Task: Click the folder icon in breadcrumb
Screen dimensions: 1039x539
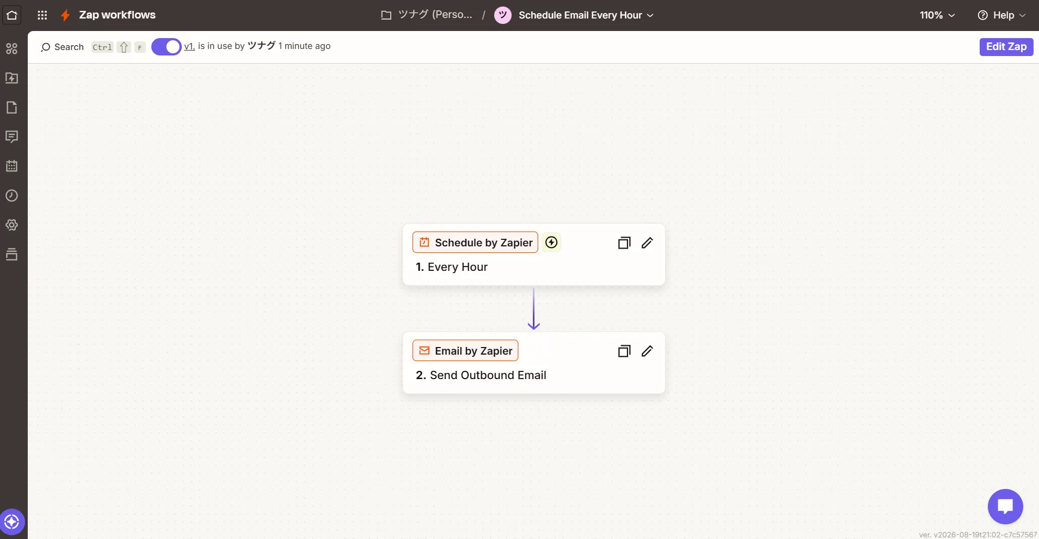Action: click(x=386, y=15)
